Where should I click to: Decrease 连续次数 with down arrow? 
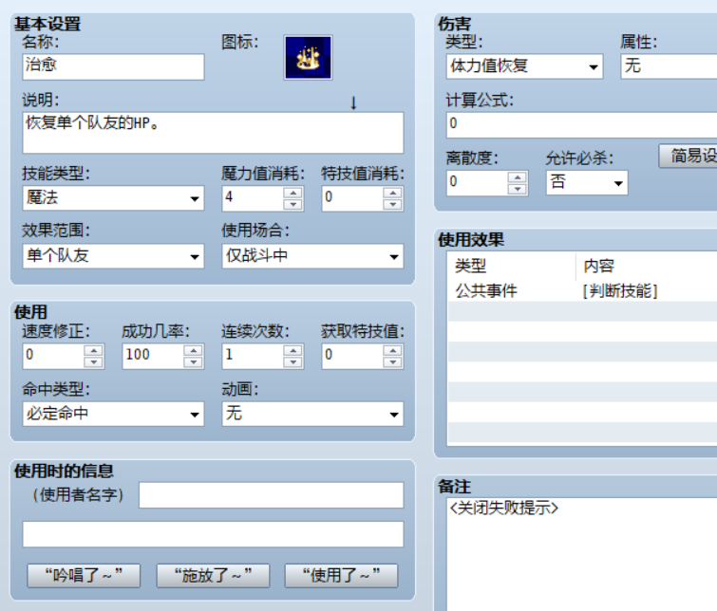tap(292, 362)
